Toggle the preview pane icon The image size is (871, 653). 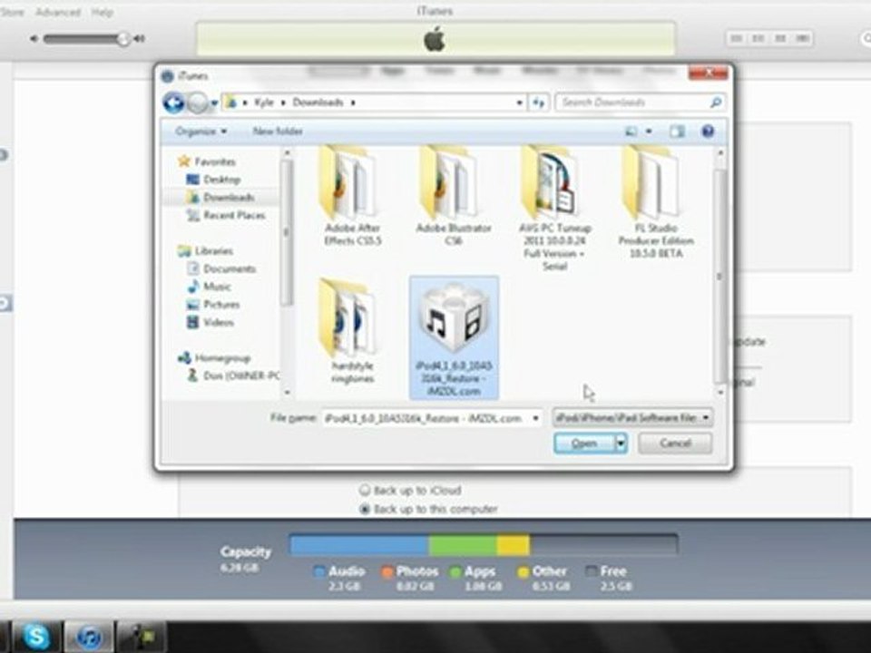(x=677, y=132)
